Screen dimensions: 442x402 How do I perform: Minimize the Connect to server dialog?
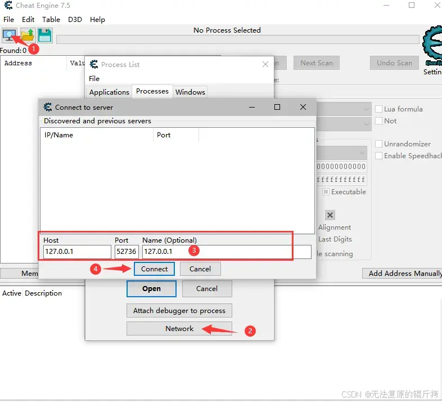[x=252, y=107]
